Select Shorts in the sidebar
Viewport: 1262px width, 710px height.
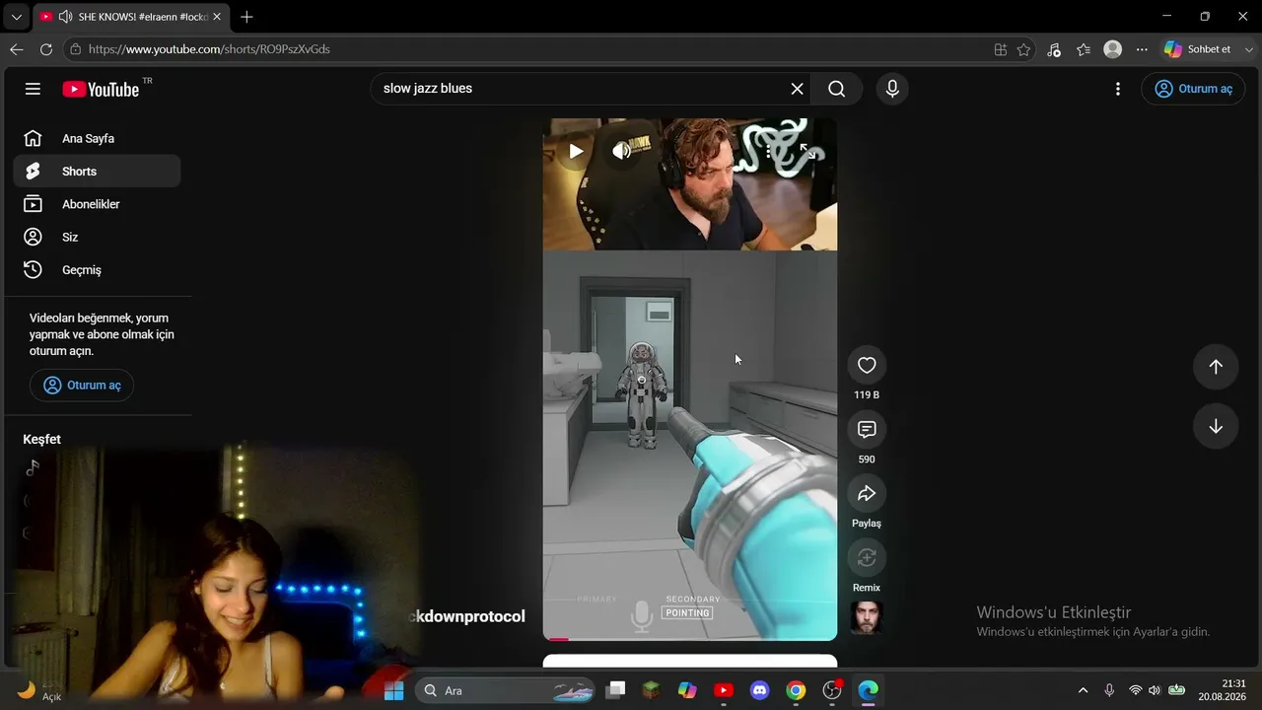point(97,171)
